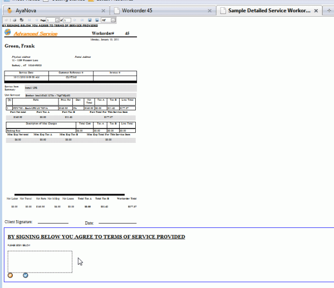Click the Workorder# label

[103, 33]
